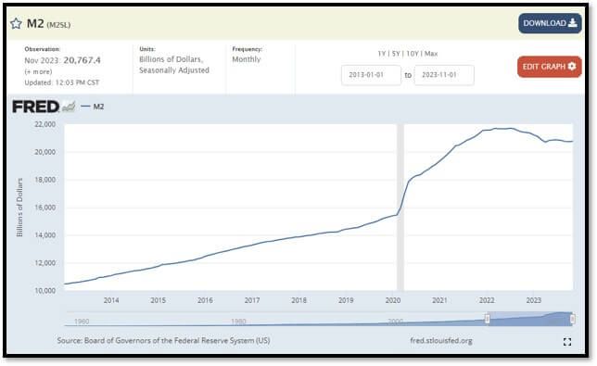Open the fred.stlouisfed.org link
The image size is (597, 366).
pyautogui.click(x=441, y=340)
